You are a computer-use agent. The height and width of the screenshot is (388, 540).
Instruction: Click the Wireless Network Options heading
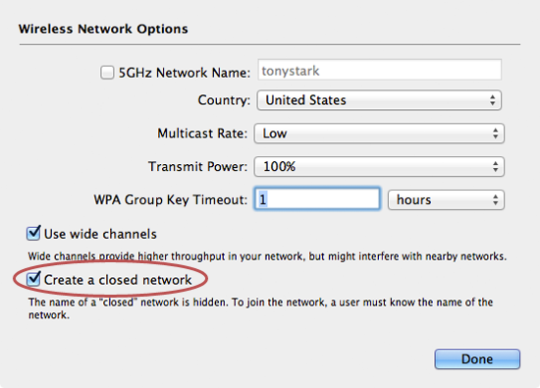coord(103,28)
